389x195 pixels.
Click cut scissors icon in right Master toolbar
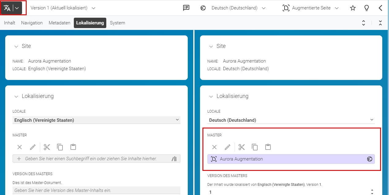pyautogui.click(x=242, y=147)
